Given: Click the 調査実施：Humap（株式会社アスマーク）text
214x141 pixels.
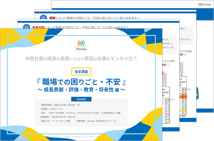Looking at the screenshot, I should [96, 121].
